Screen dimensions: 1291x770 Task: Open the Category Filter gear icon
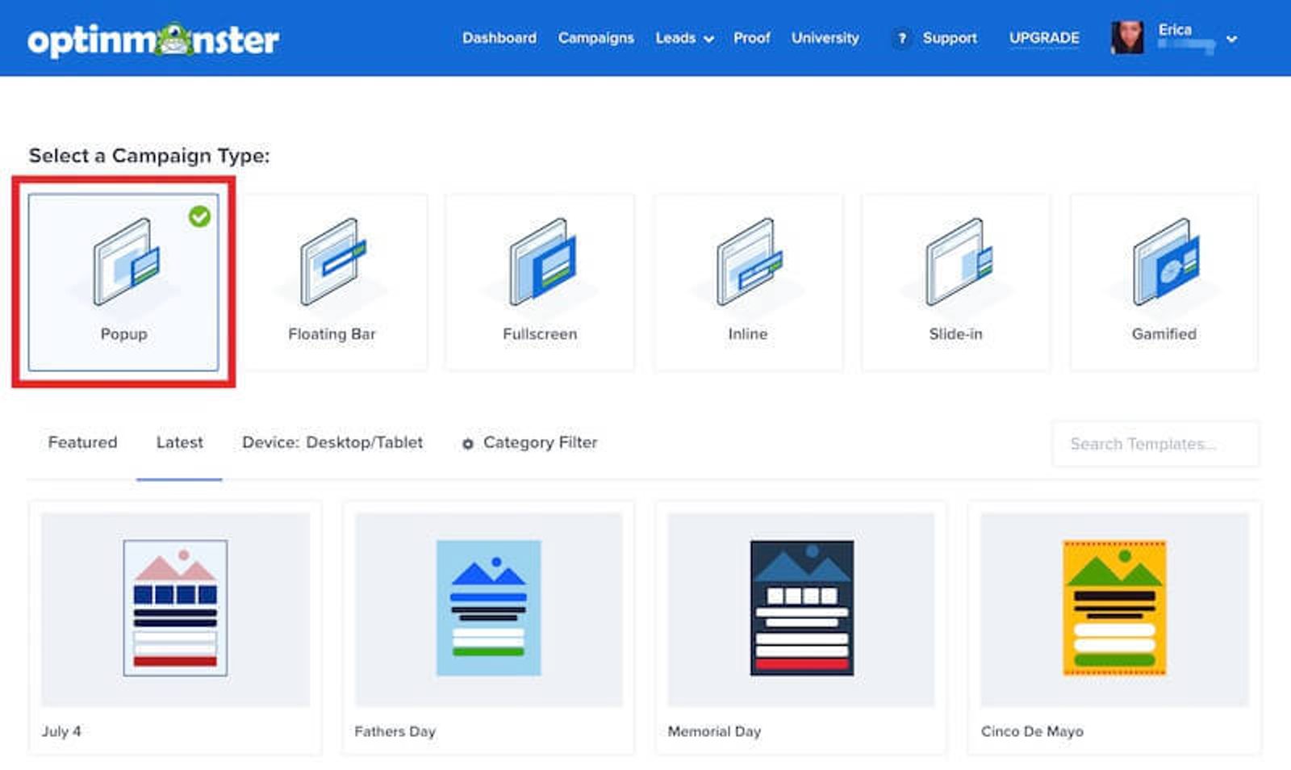pyautogui.click(x=468, y=443)
